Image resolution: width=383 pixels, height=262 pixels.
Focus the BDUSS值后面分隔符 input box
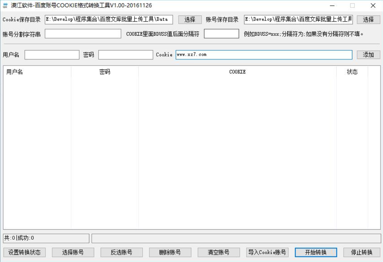[221, 34]
